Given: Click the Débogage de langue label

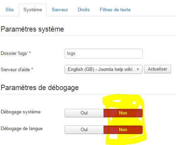Looking at the screenshot, I should [22, 129].
